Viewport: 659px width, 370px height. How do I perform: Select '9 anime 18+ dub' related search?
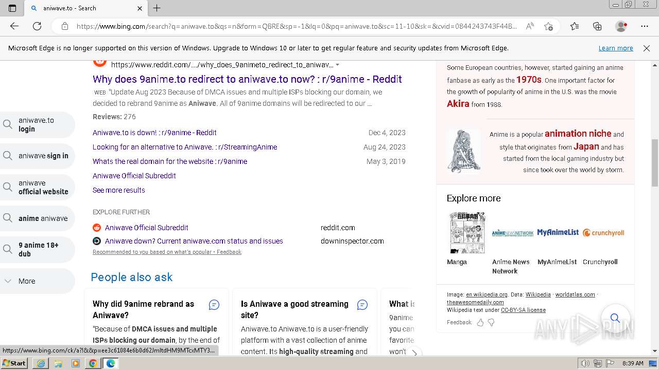pyautogui.click(x=38, y=250)
